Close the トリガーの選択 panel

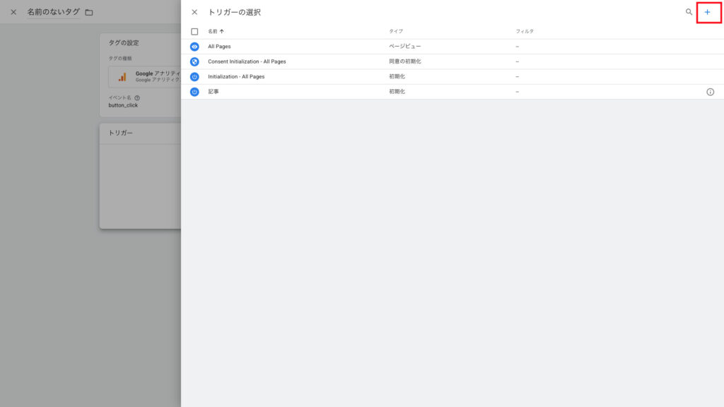pos(194,12)
